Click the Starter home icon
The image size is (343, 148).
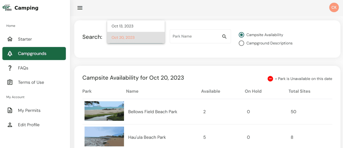10,39
